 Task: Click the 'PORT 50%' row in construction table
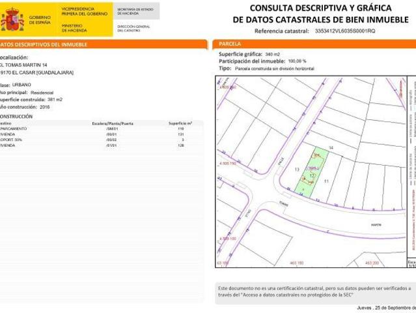click(x=102, y=140)
